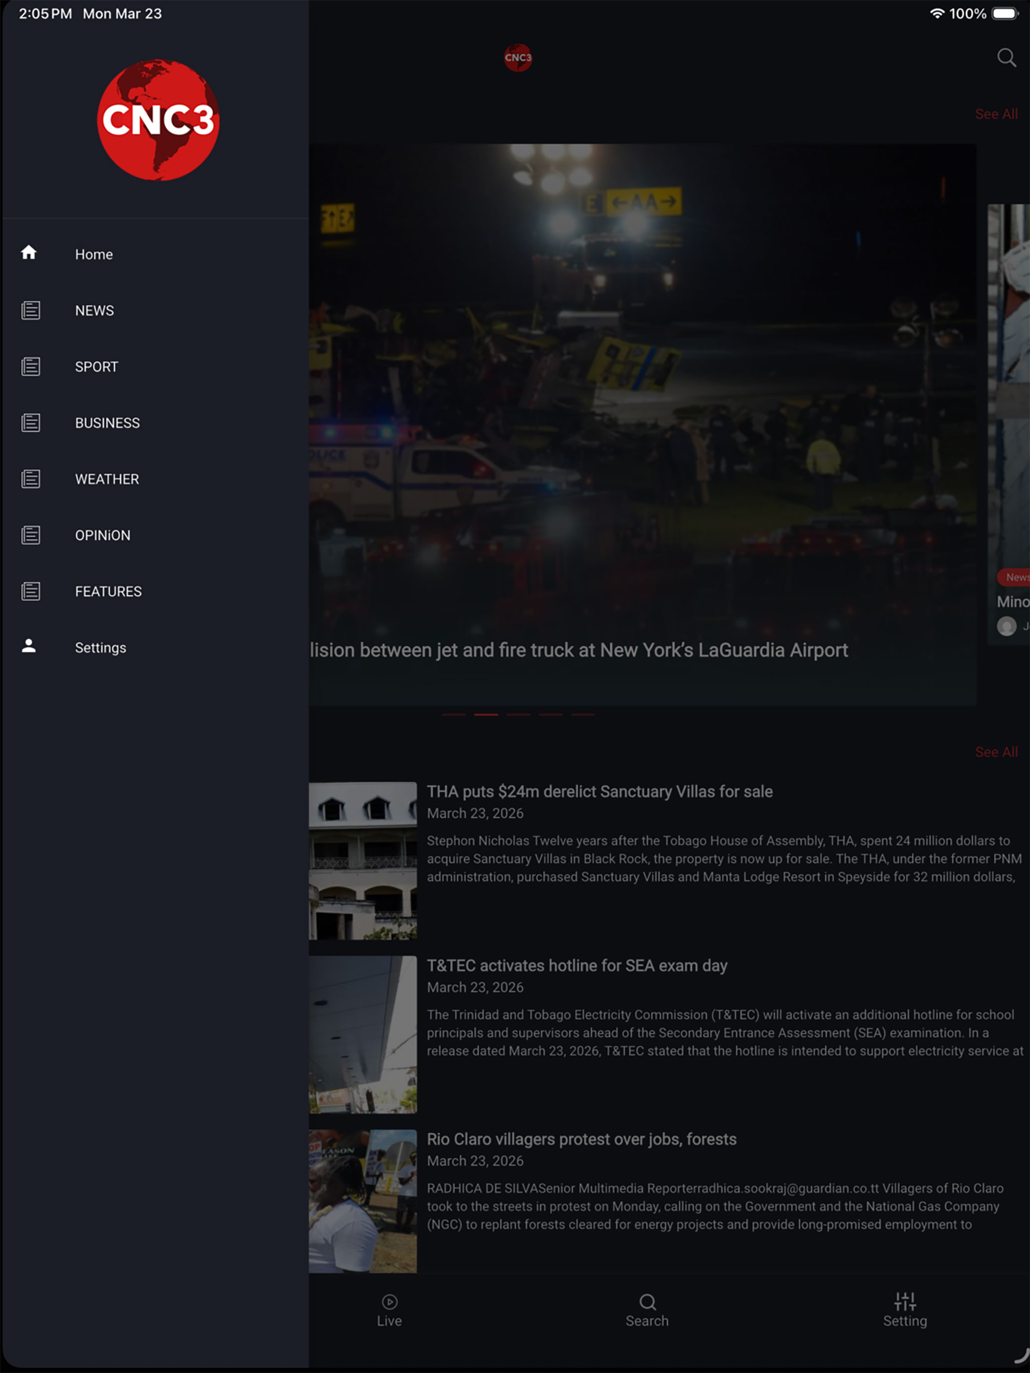Image resolution: width=1030 pixels, height=1373 pixels.
Task: Tap the Sanctuary Villas article date March 23, 2026
Action: (x=475, y=813)
